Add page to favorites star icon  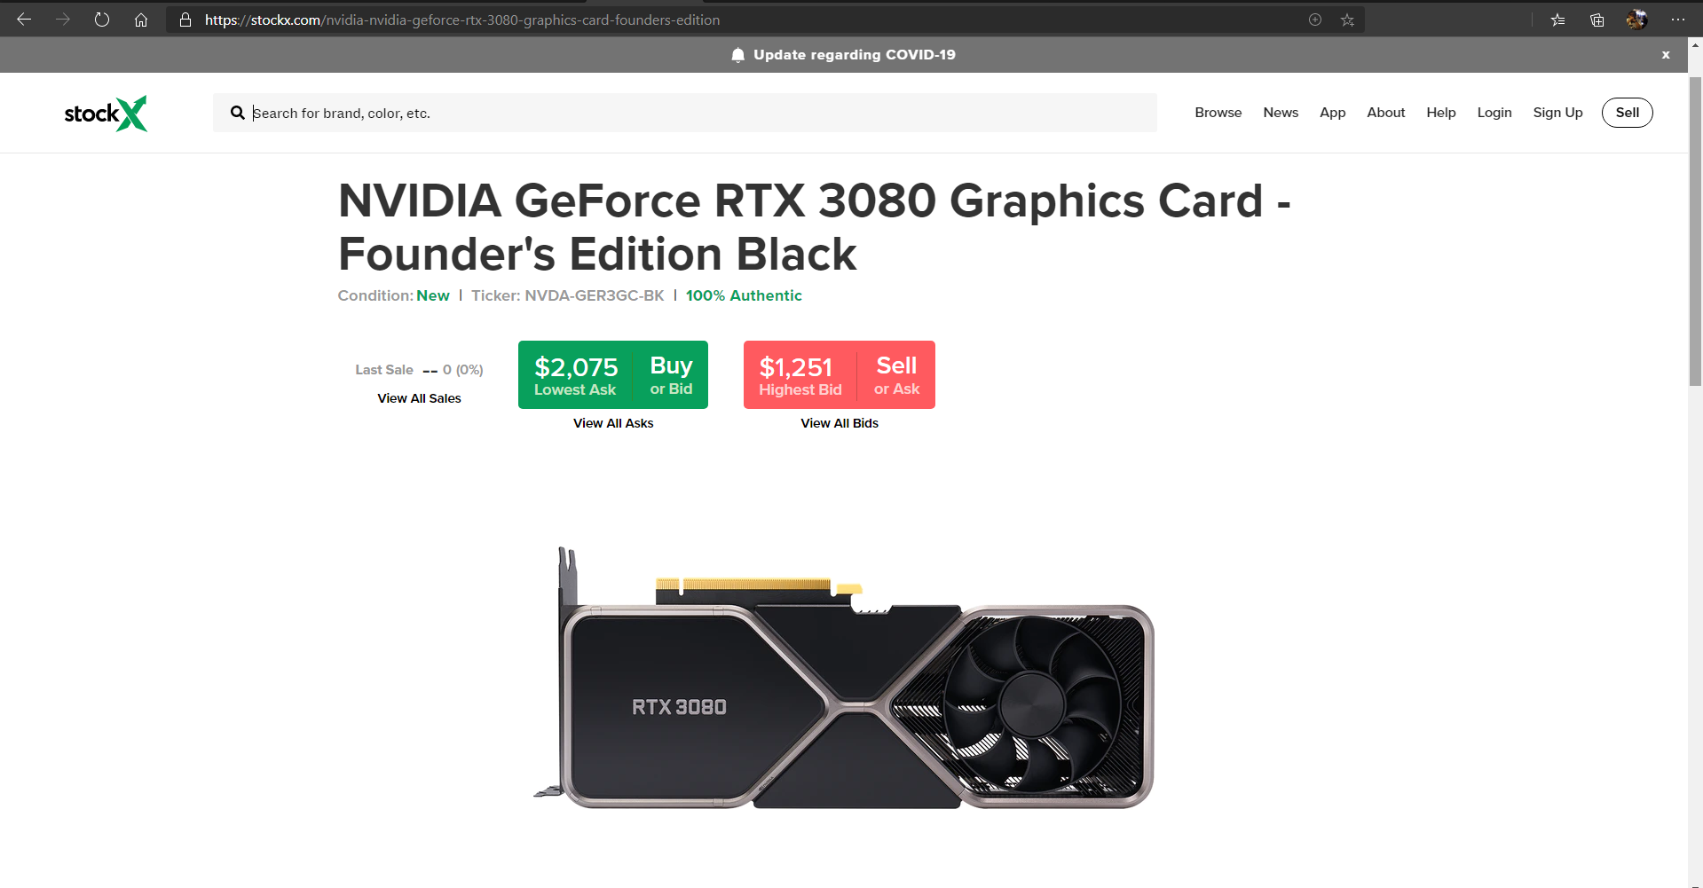pos(1347,20)
